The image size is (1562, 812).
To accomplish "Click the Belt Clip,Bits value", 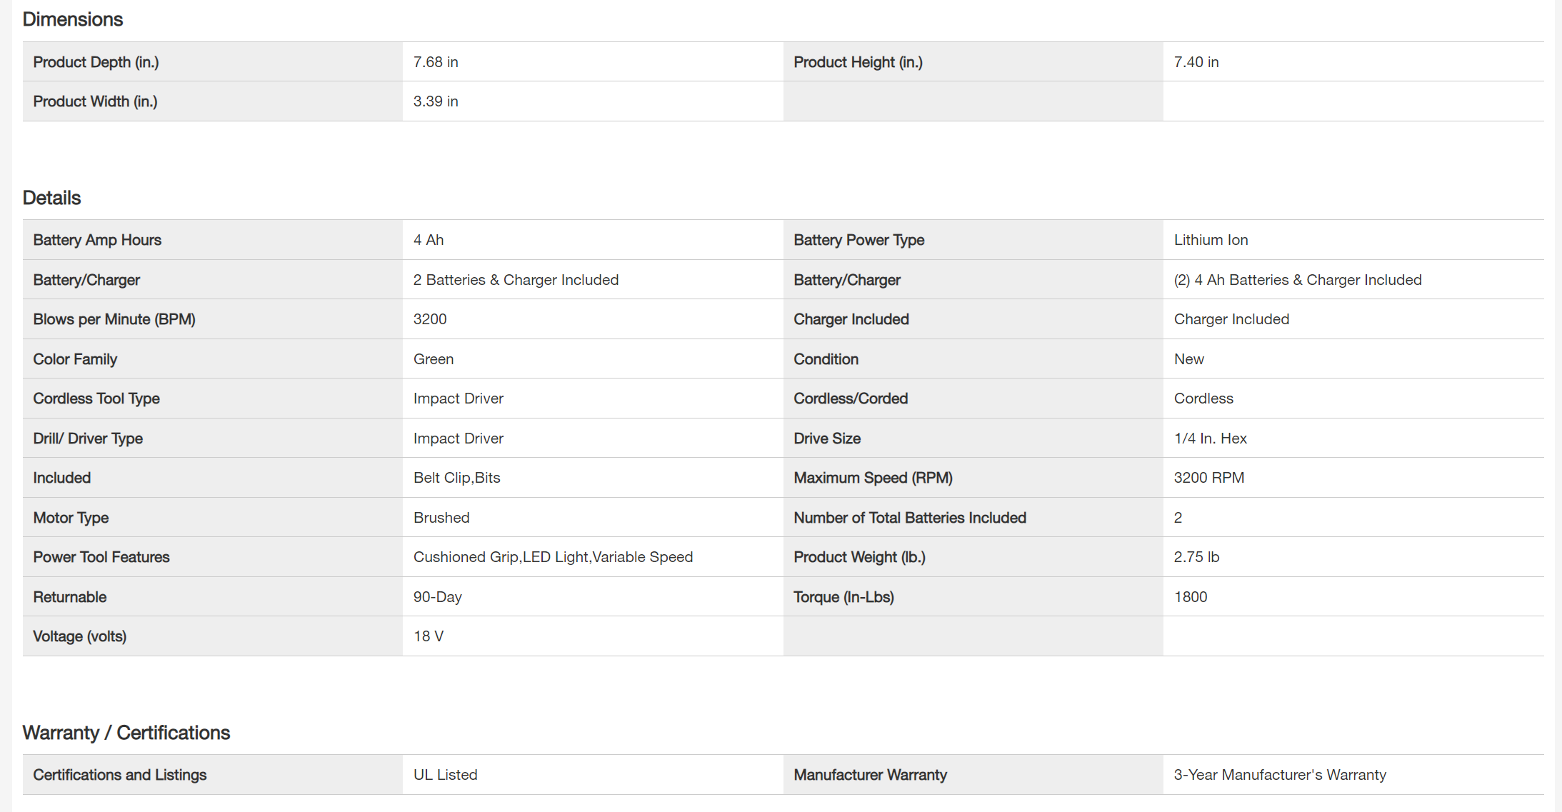I will tap(456, 478).
